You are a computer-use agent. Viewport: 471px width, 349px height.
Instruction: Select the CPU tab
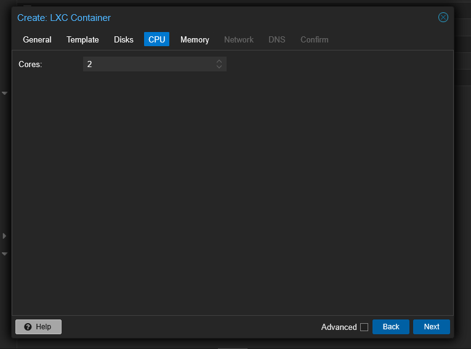[156, 39]
